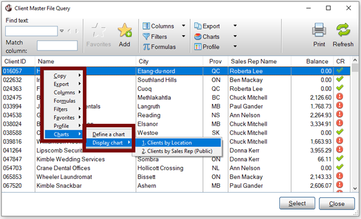
Task: Click the green Refresh arrows icon
Action: pyautogui.click(x=343, y=30)
